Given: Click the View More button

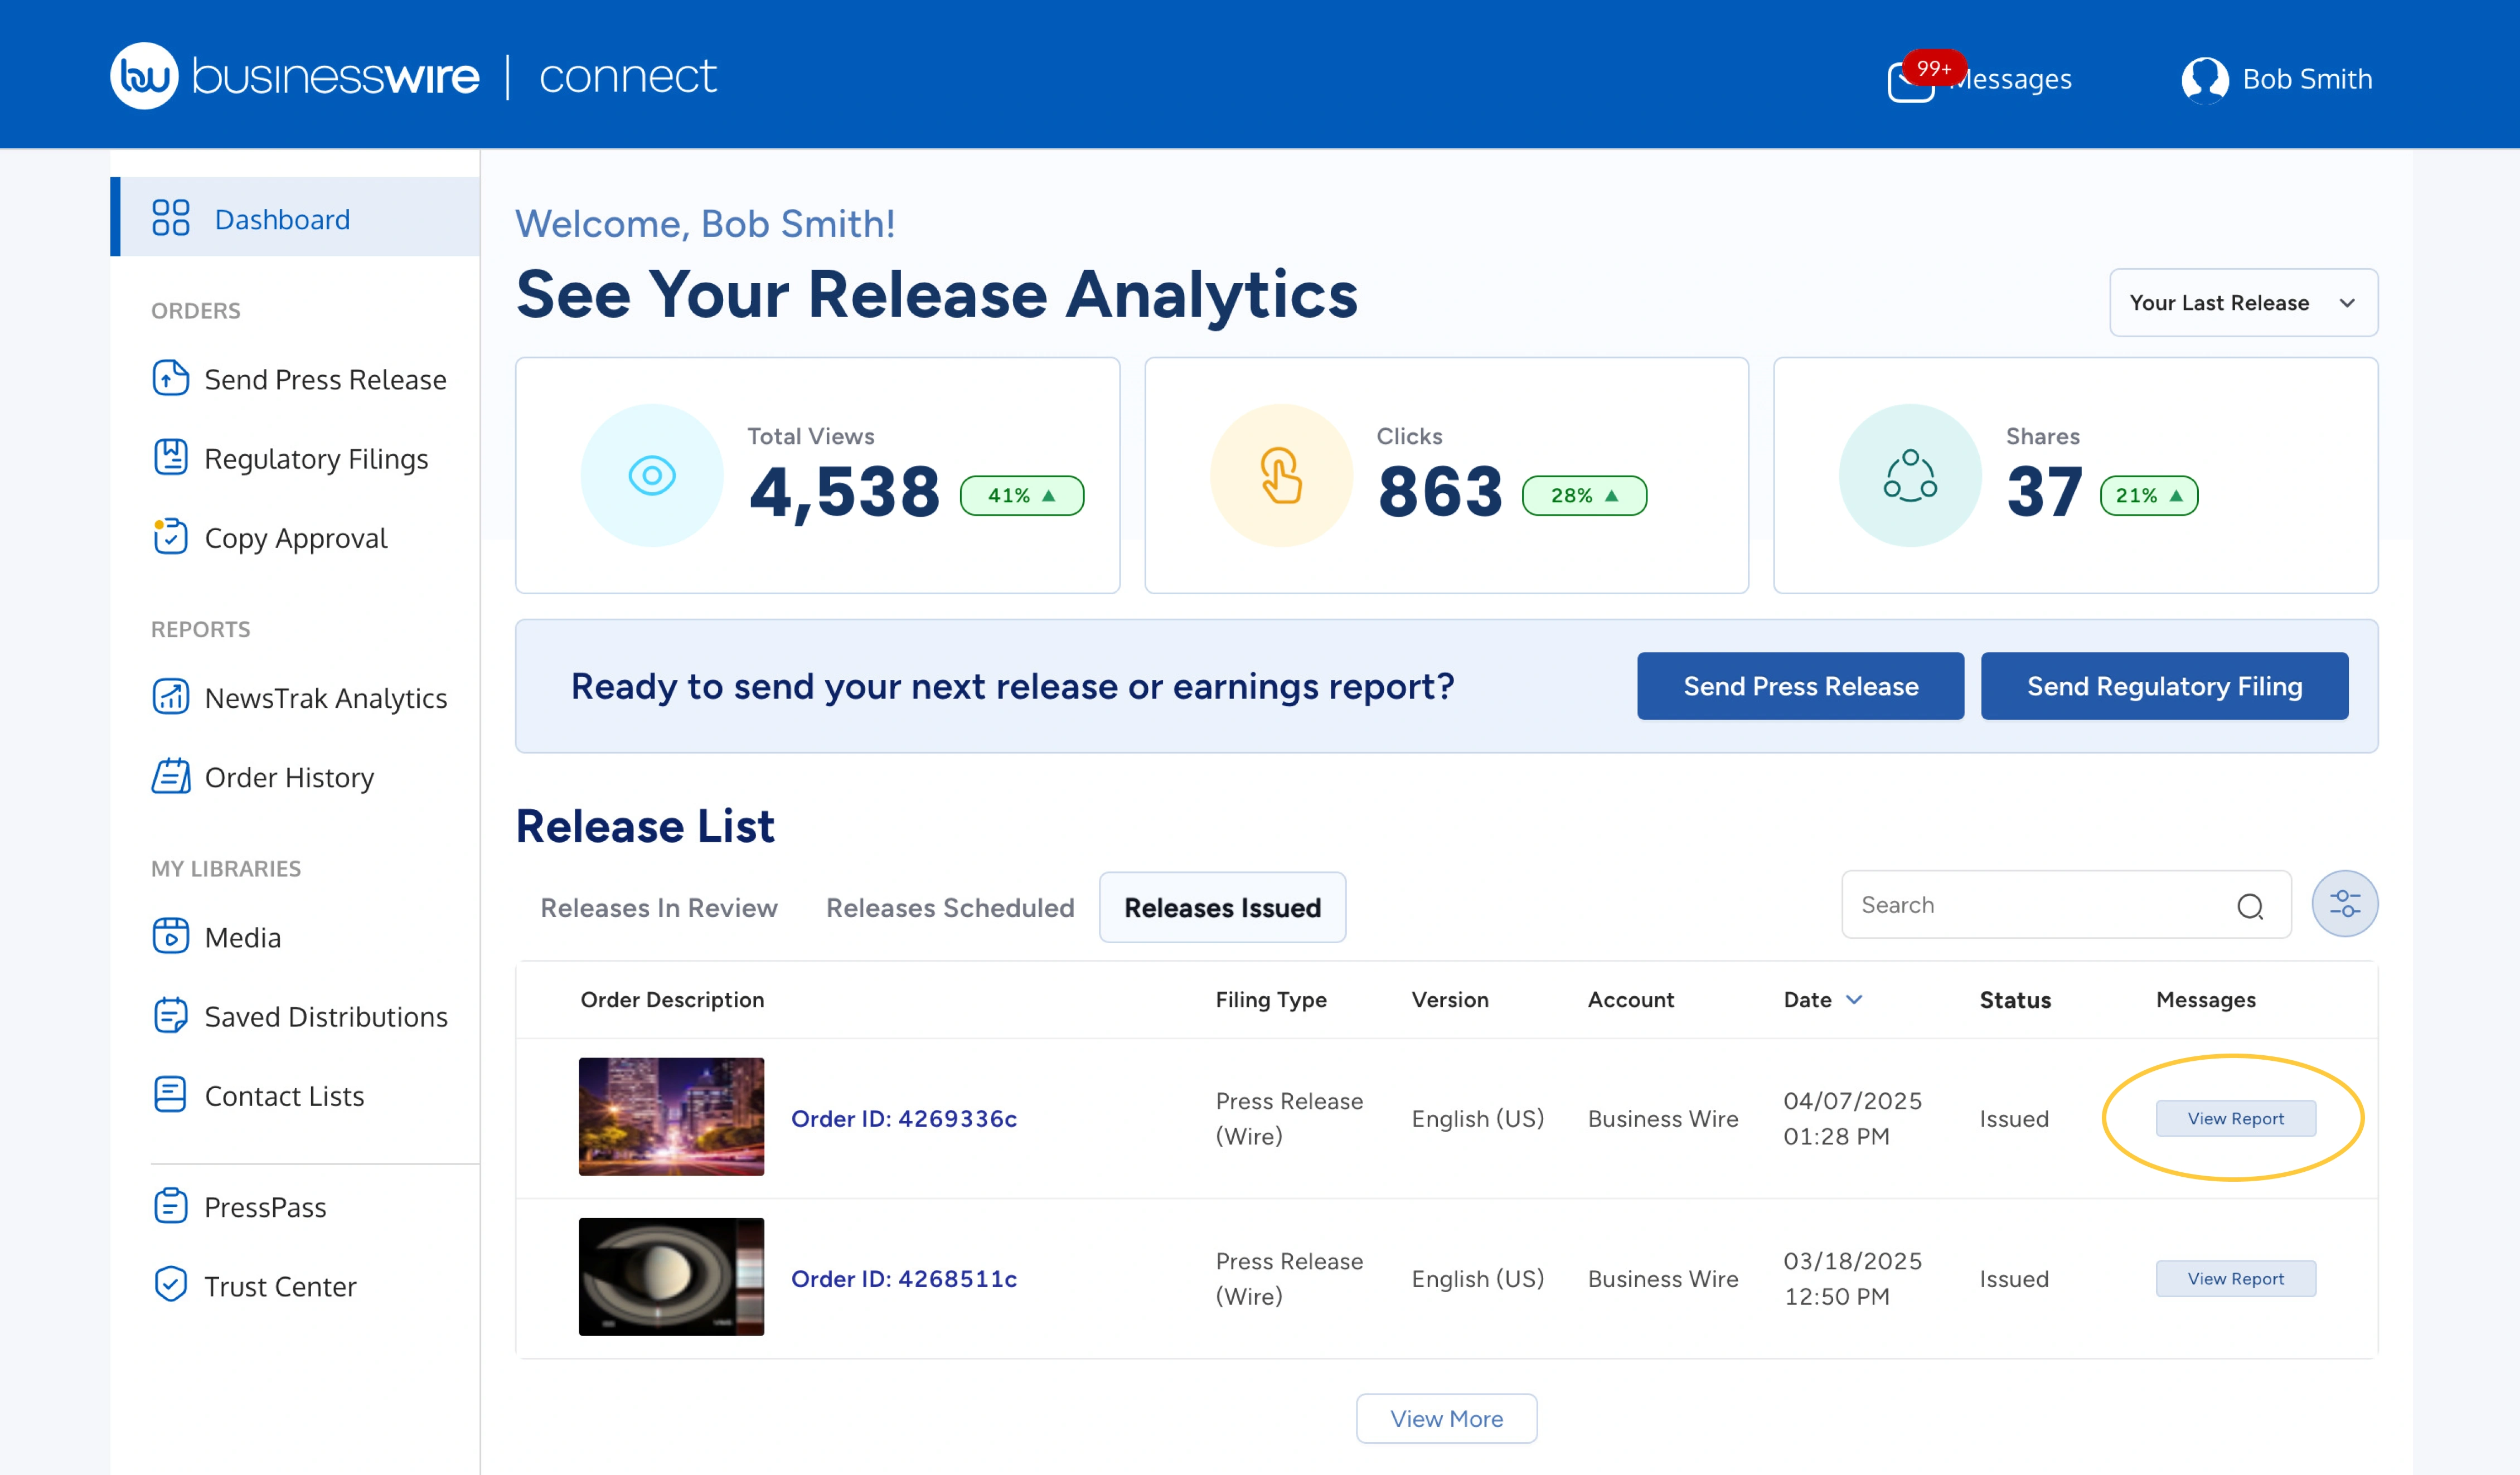Looking at the screenshot, I should (1446, 1419).
